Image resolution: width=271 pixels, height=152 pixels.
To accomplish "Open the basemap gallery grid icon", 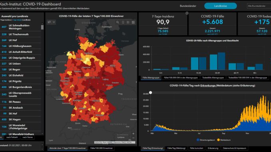I will pos(133,22).
